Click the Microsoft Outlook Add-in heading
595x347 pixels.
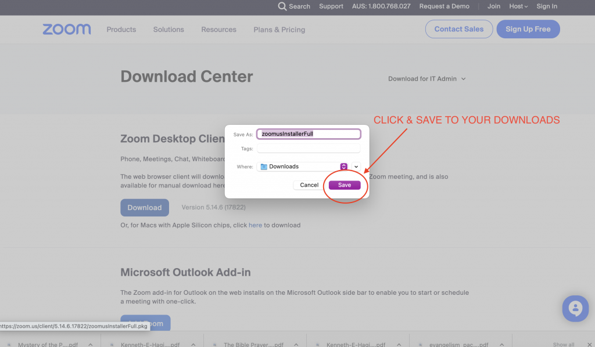point(185,272)
